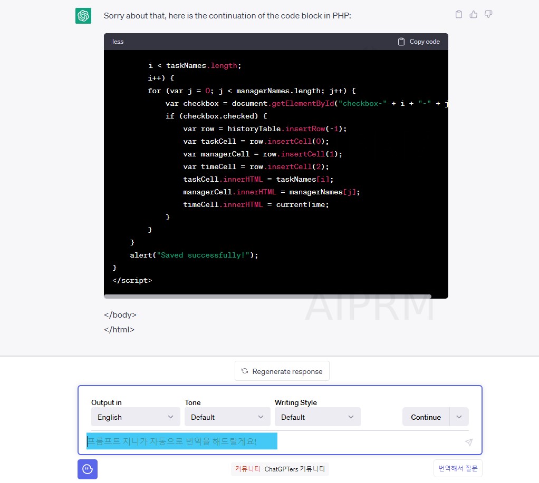Click the Regenerate refresh arrows icon
This screenshot has height=483, width=539.
pyautogui.click(x=245, y=371)
